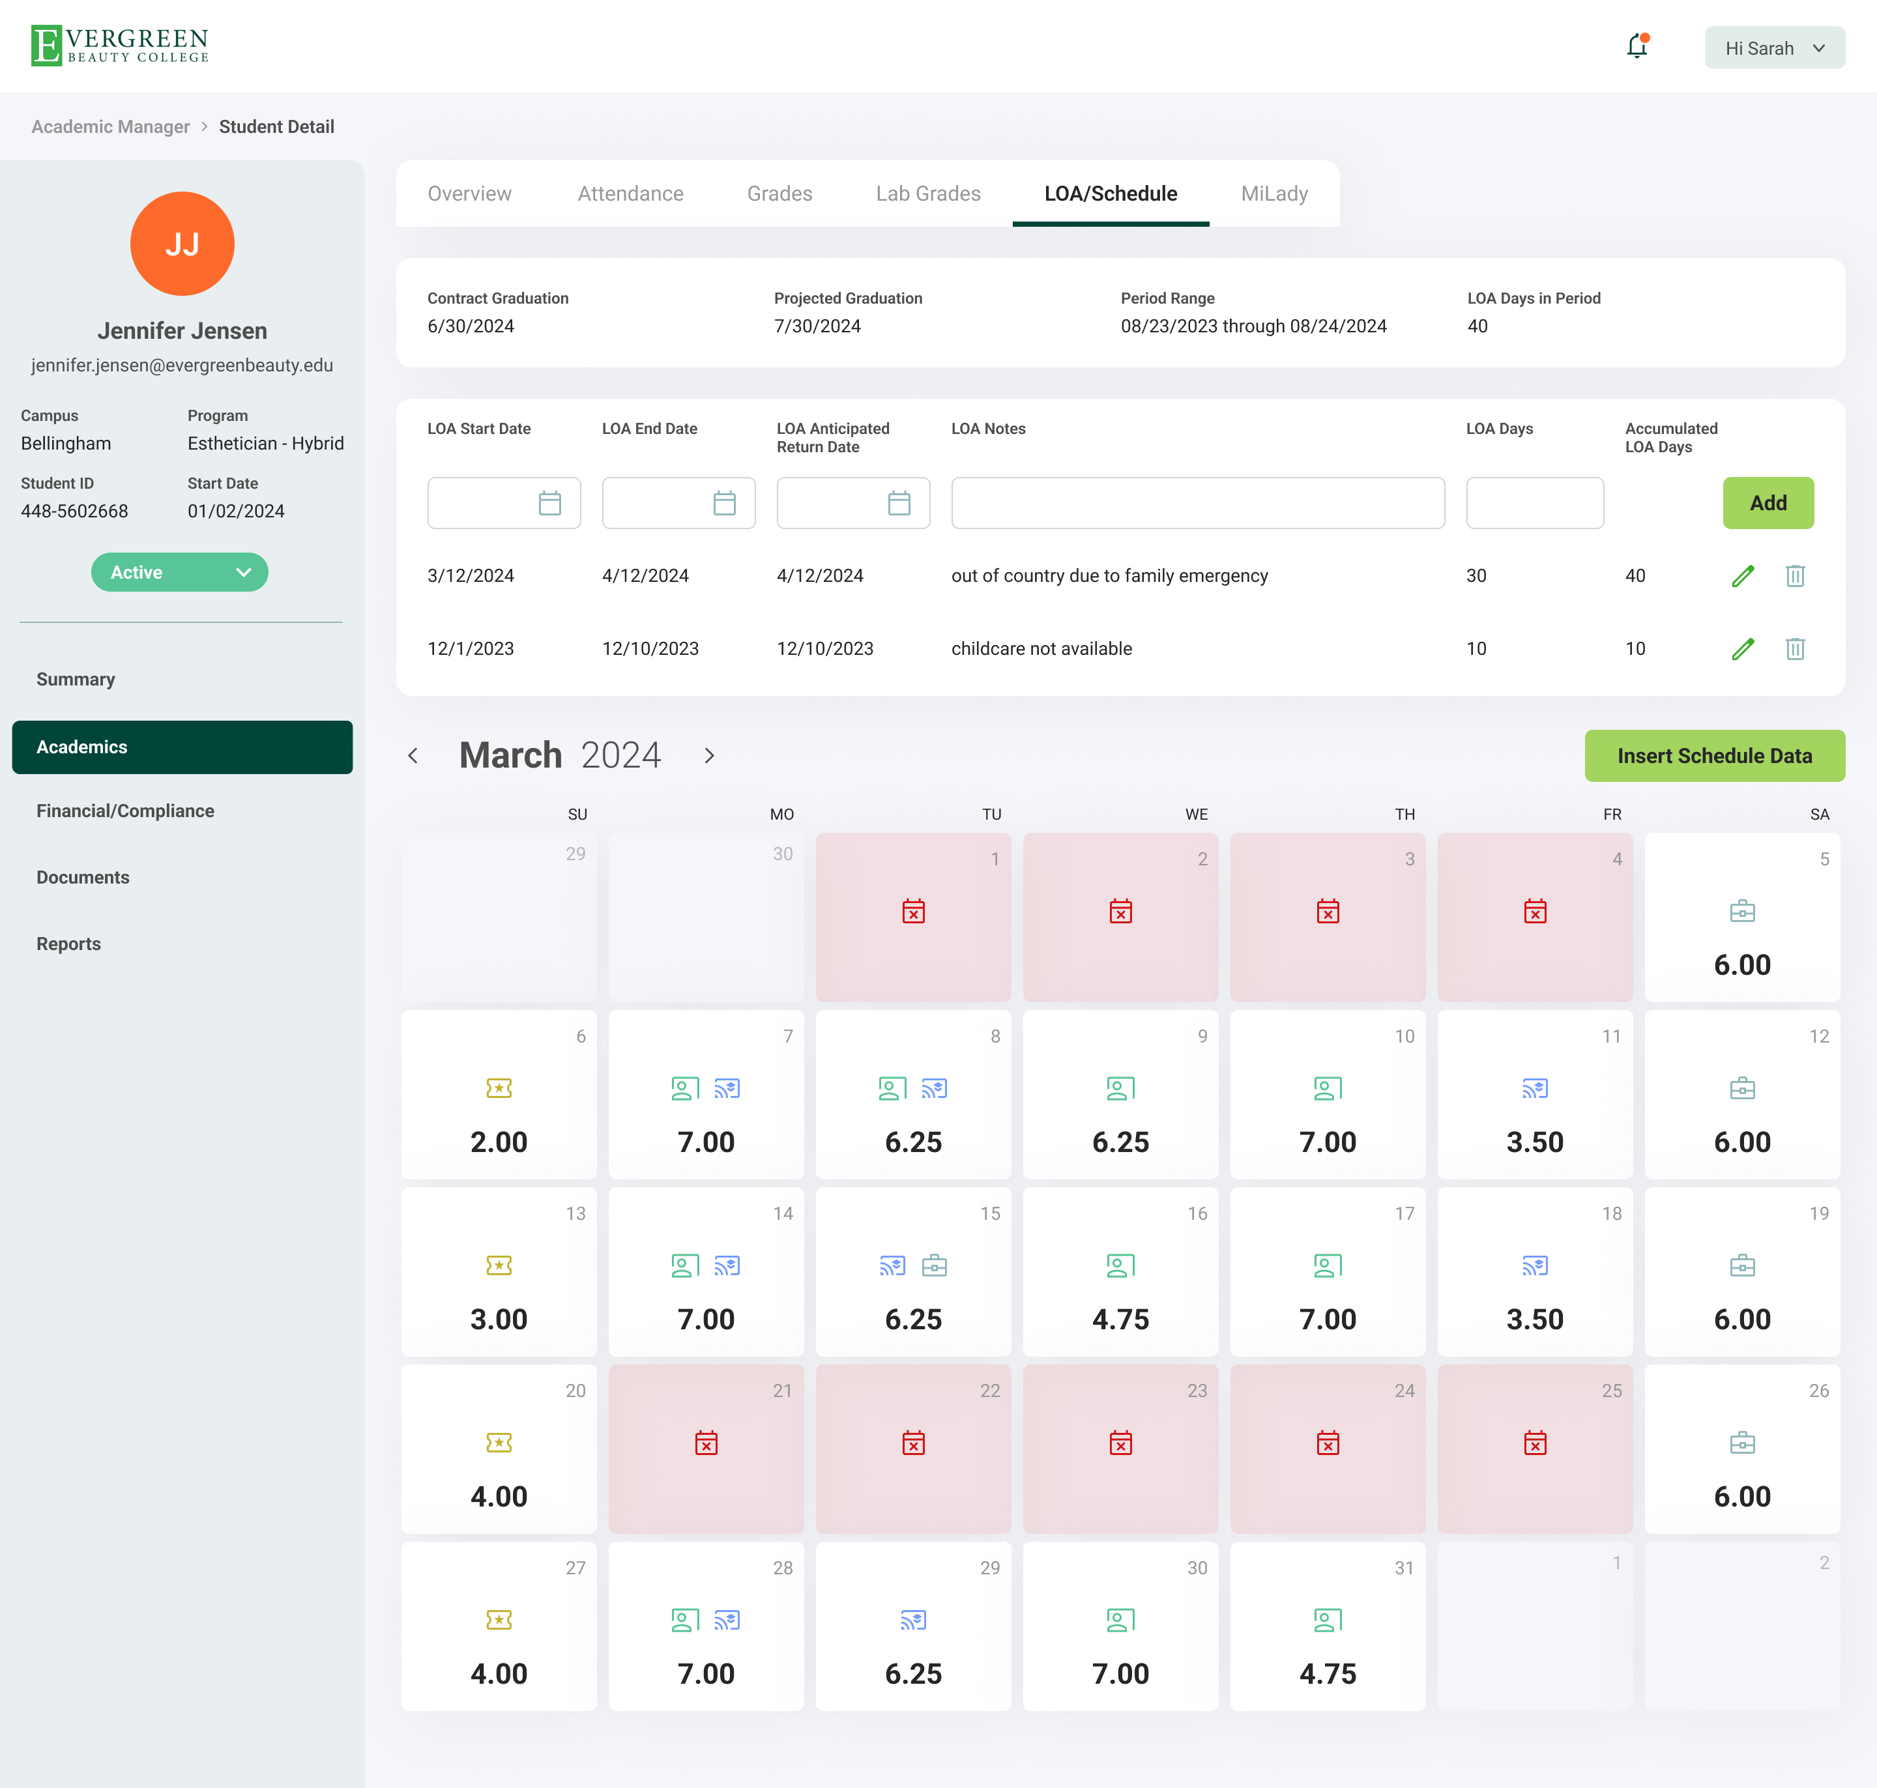Image resolution: width=1877 pixels, height=1788 pixels.
Task: Click the briefcase icon on March 15
Action: (934, 1265)
